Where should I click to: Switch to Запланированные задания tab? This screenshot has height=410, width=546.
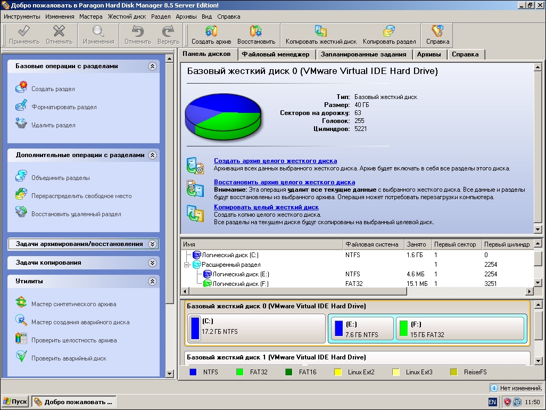click(x=363, y=54)
